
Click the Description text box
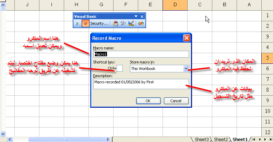click(141, 84)
